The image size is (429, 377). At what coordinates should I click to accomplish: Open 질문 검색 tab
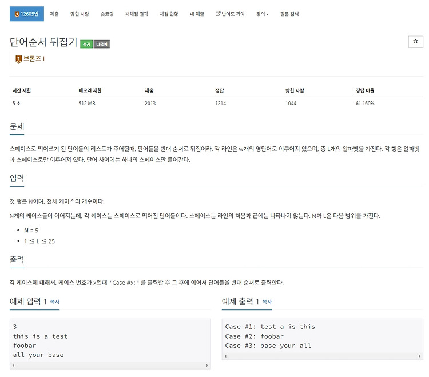click(x=289, y=14)
